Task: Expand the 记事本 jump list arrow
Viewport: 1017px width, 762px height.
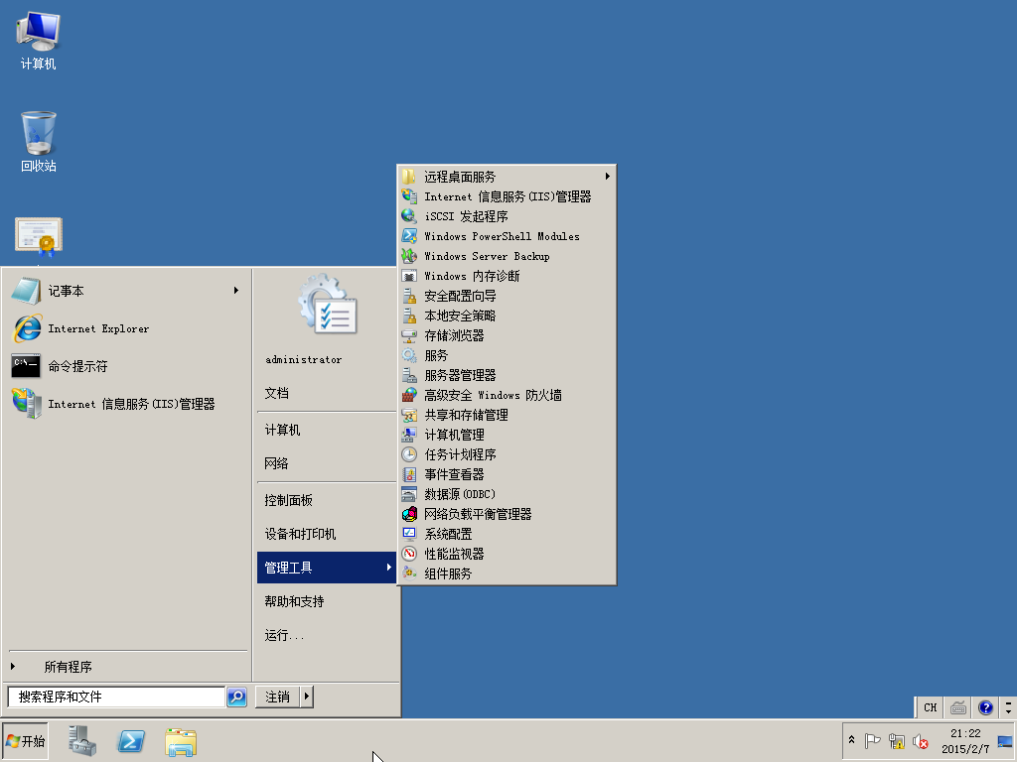Action: [236, 291]
